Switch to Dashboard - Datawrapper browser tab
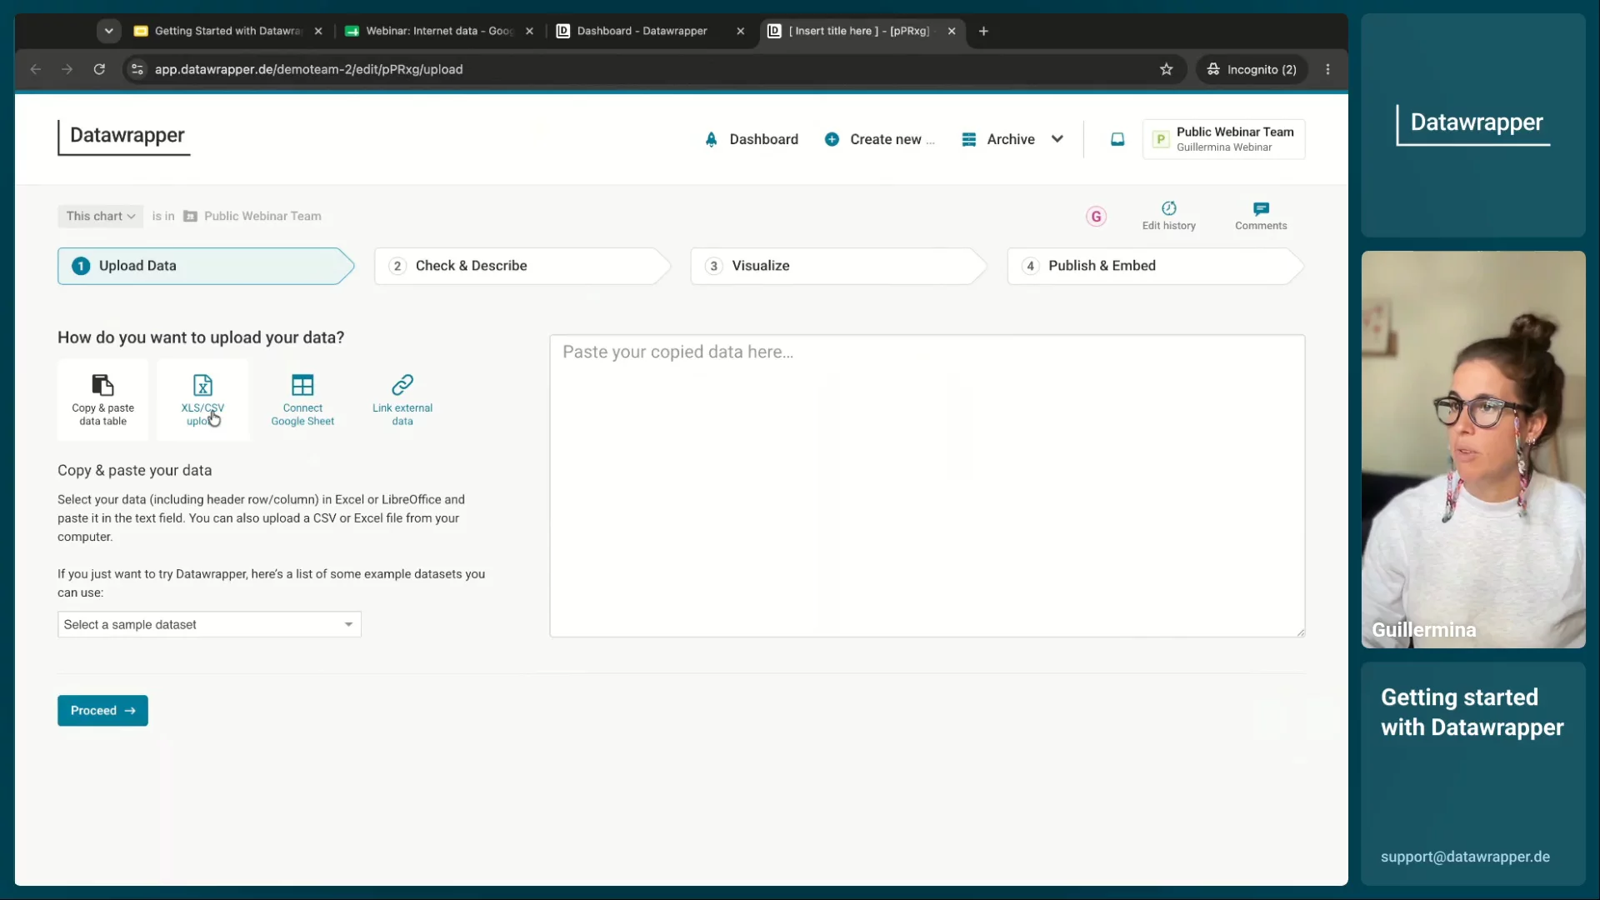The image size is (1600, 900). point(642,31)
